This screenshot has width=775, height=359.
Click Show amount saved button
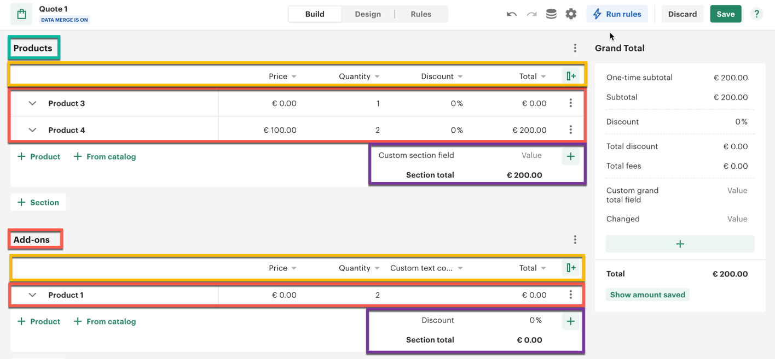pos(647,295)
